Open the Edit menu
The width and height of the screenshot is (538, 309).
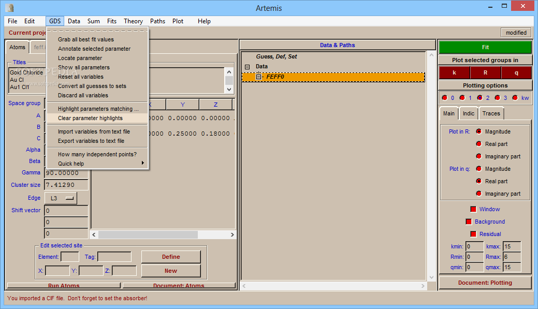point(30,21)
